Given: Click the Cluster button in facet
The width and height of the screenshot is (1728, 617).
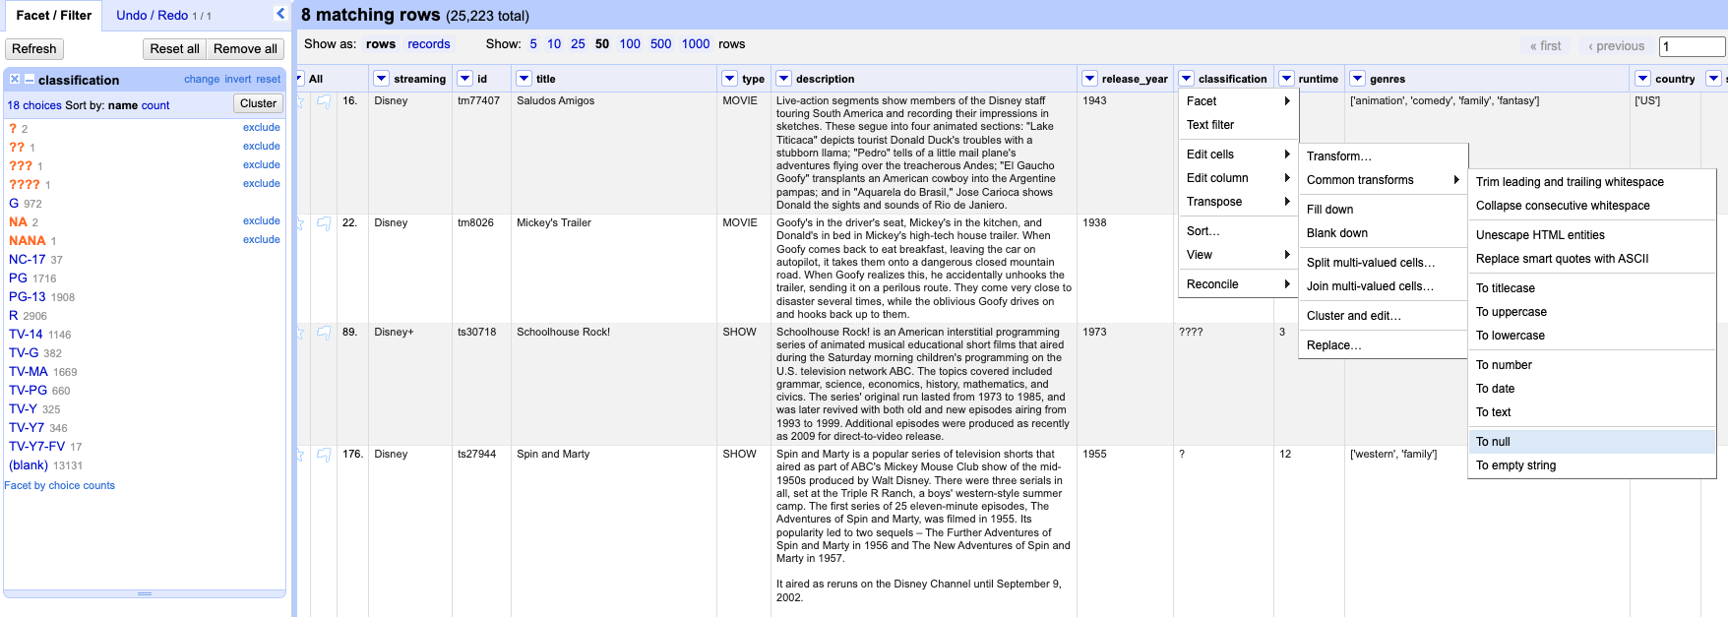Looking at the screenshot, I should pos(258,103).
